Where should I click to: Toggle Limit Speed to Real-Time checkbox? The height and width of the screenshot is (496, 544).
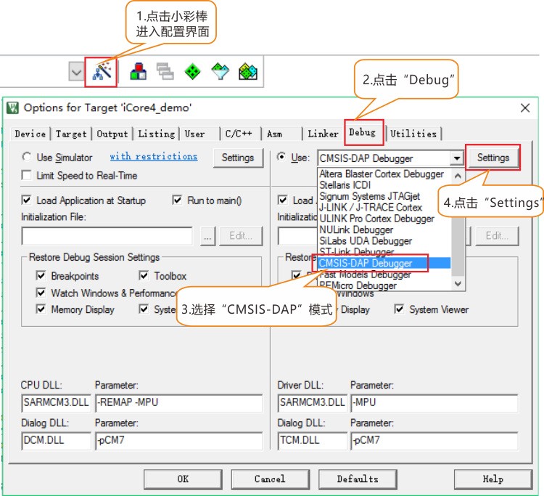(27, 176)
